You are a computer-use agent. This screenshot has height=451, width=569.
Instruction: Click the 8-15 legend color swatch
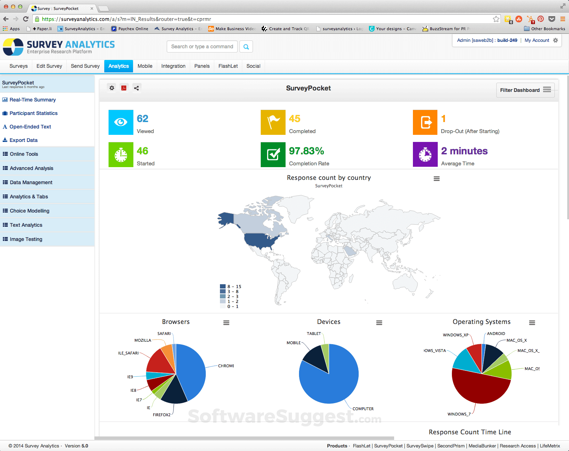pyautogui.click(x=222, y=286)
